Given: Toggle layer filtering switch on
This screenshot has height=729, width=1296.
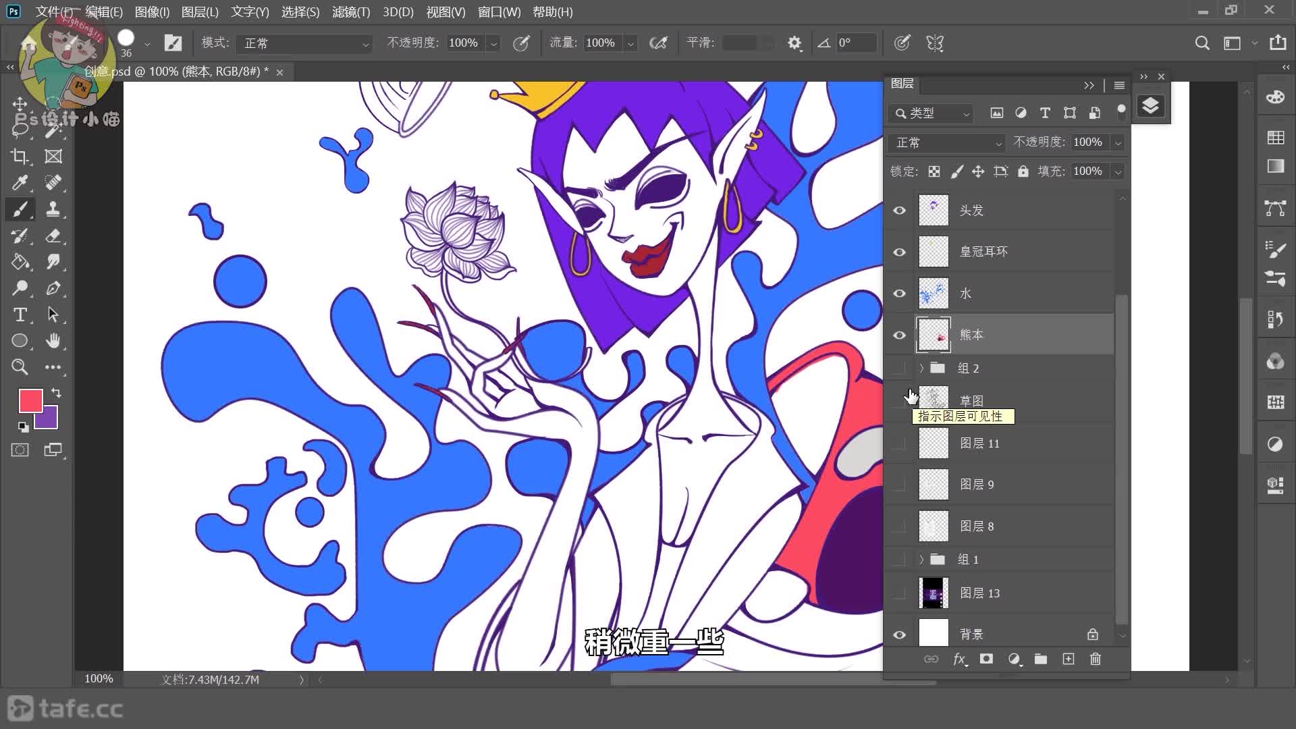Looking at the screenshot, I should pos(1121,112).
